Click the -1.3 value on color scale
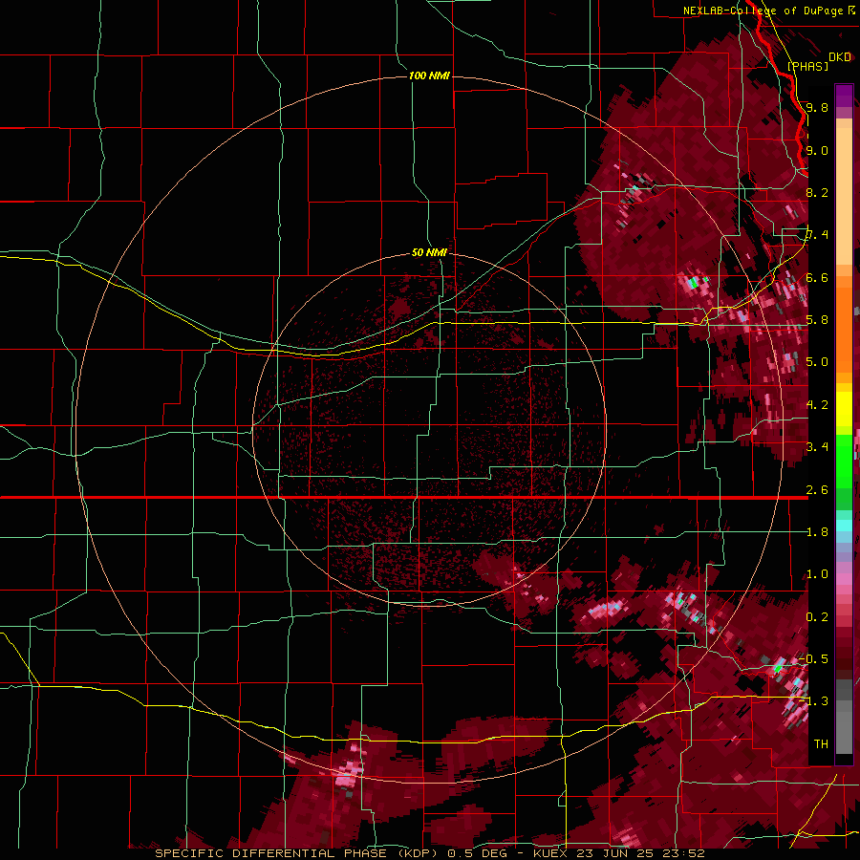The height and width of the screenshot is (860, 860). coord(815,701)
